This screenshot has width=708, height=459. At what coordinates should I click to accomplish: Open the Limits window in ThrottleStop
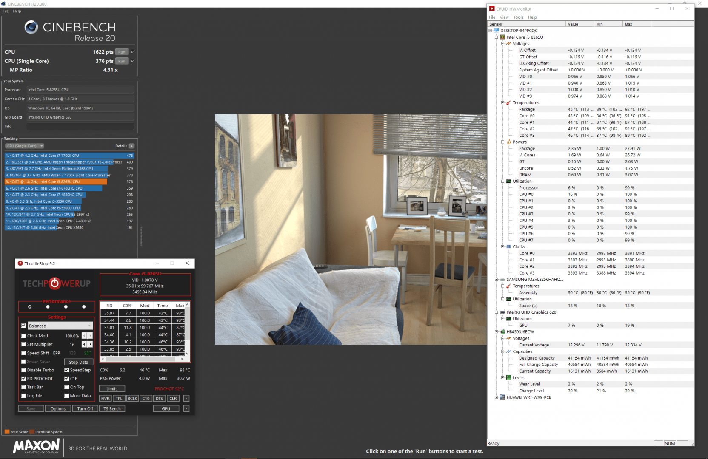pos(112,388)
